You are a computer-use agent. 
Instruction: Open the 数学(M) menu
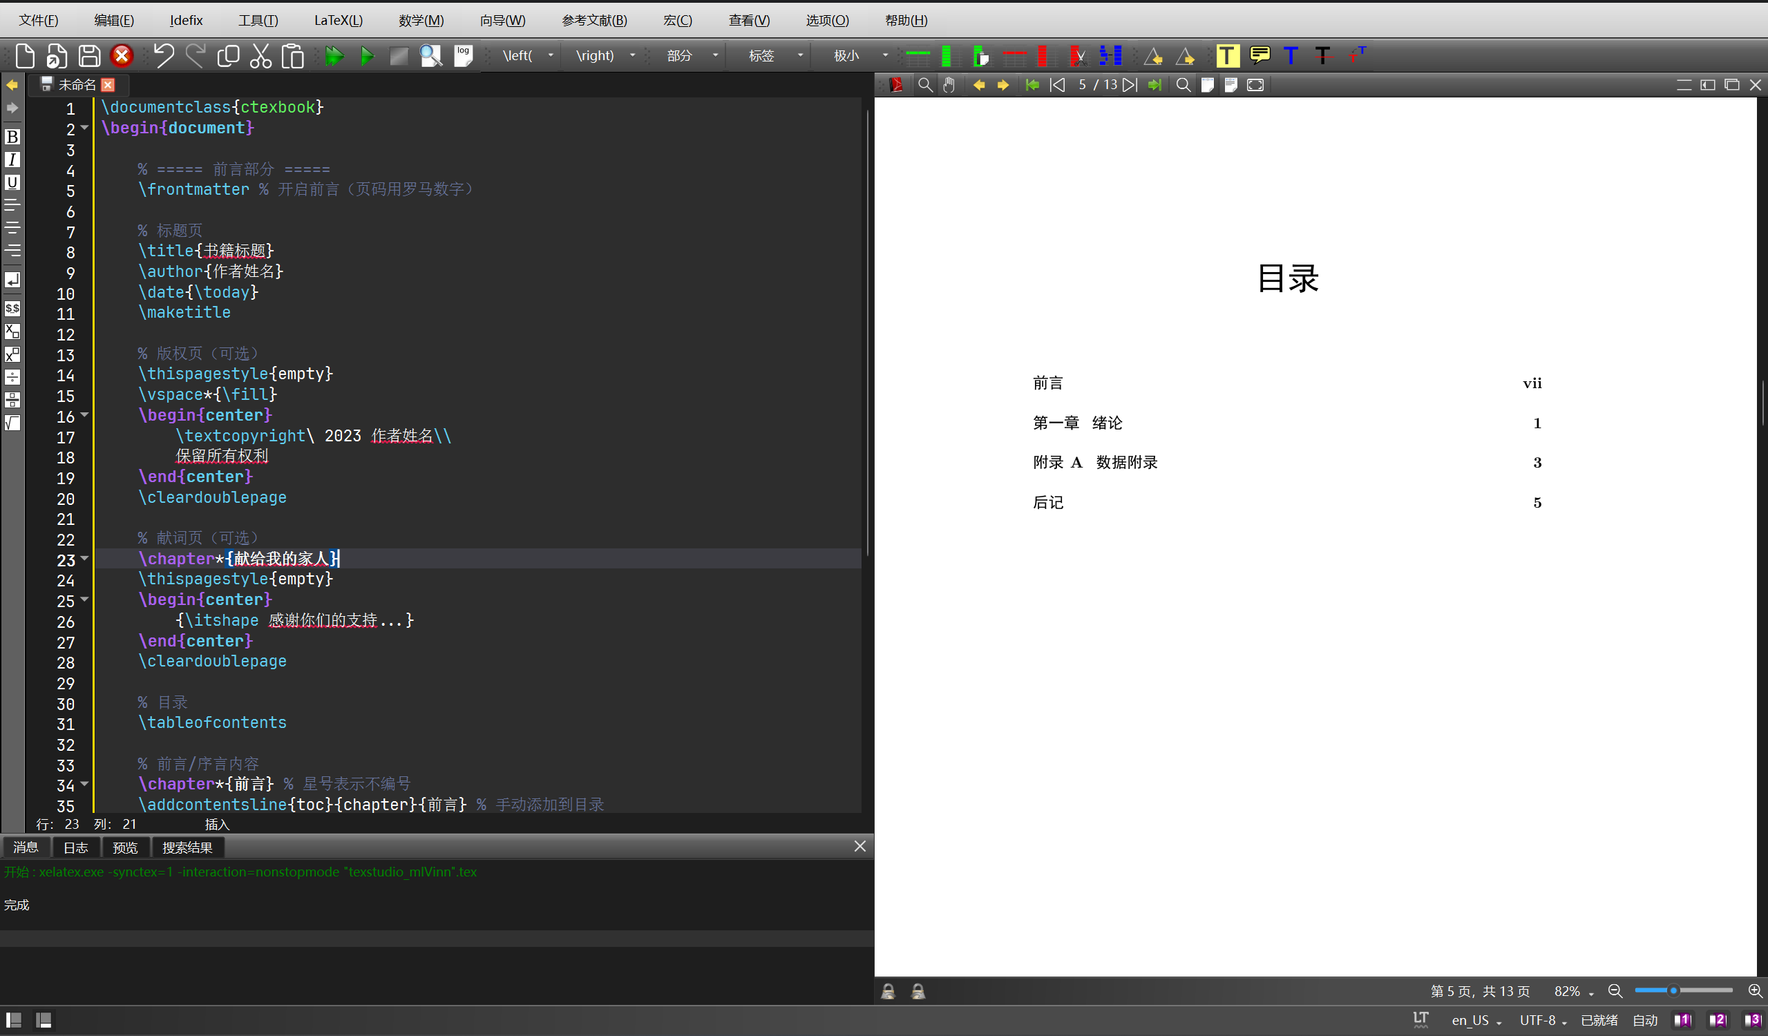421,20
